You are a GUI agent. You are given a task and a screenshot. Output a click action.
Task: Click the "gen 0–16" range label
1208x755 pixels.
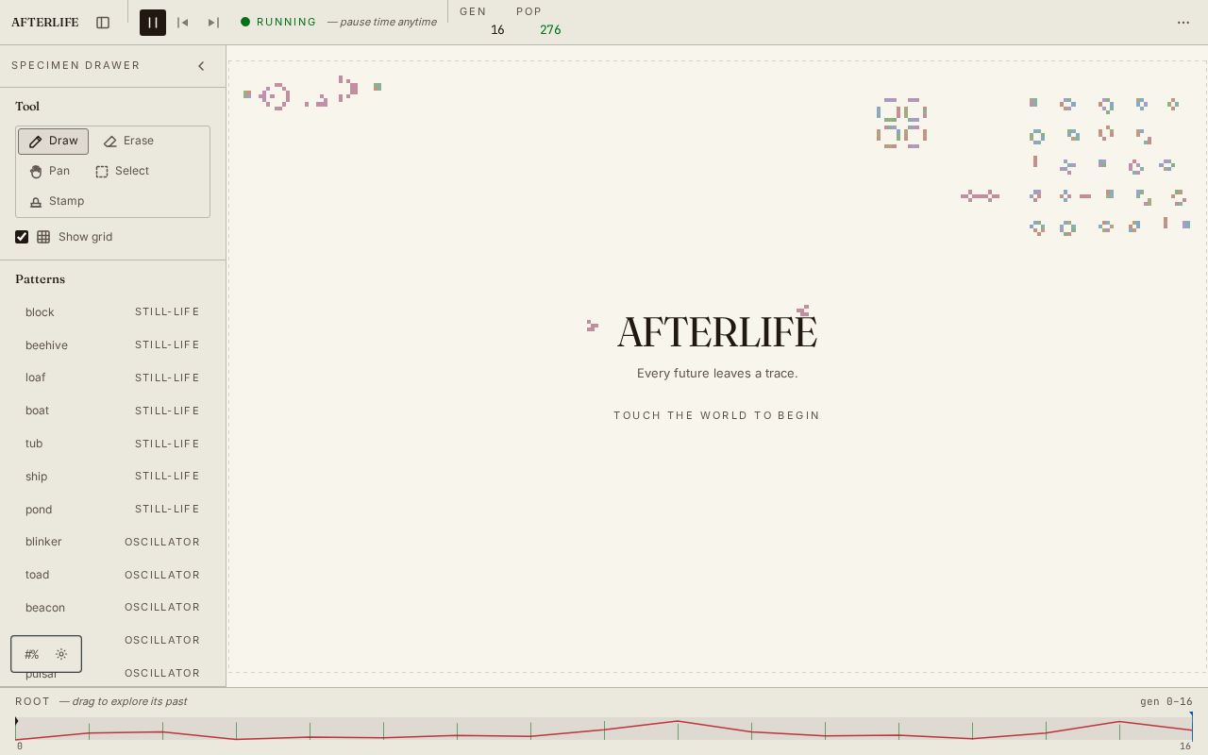tap(1166, 701)
